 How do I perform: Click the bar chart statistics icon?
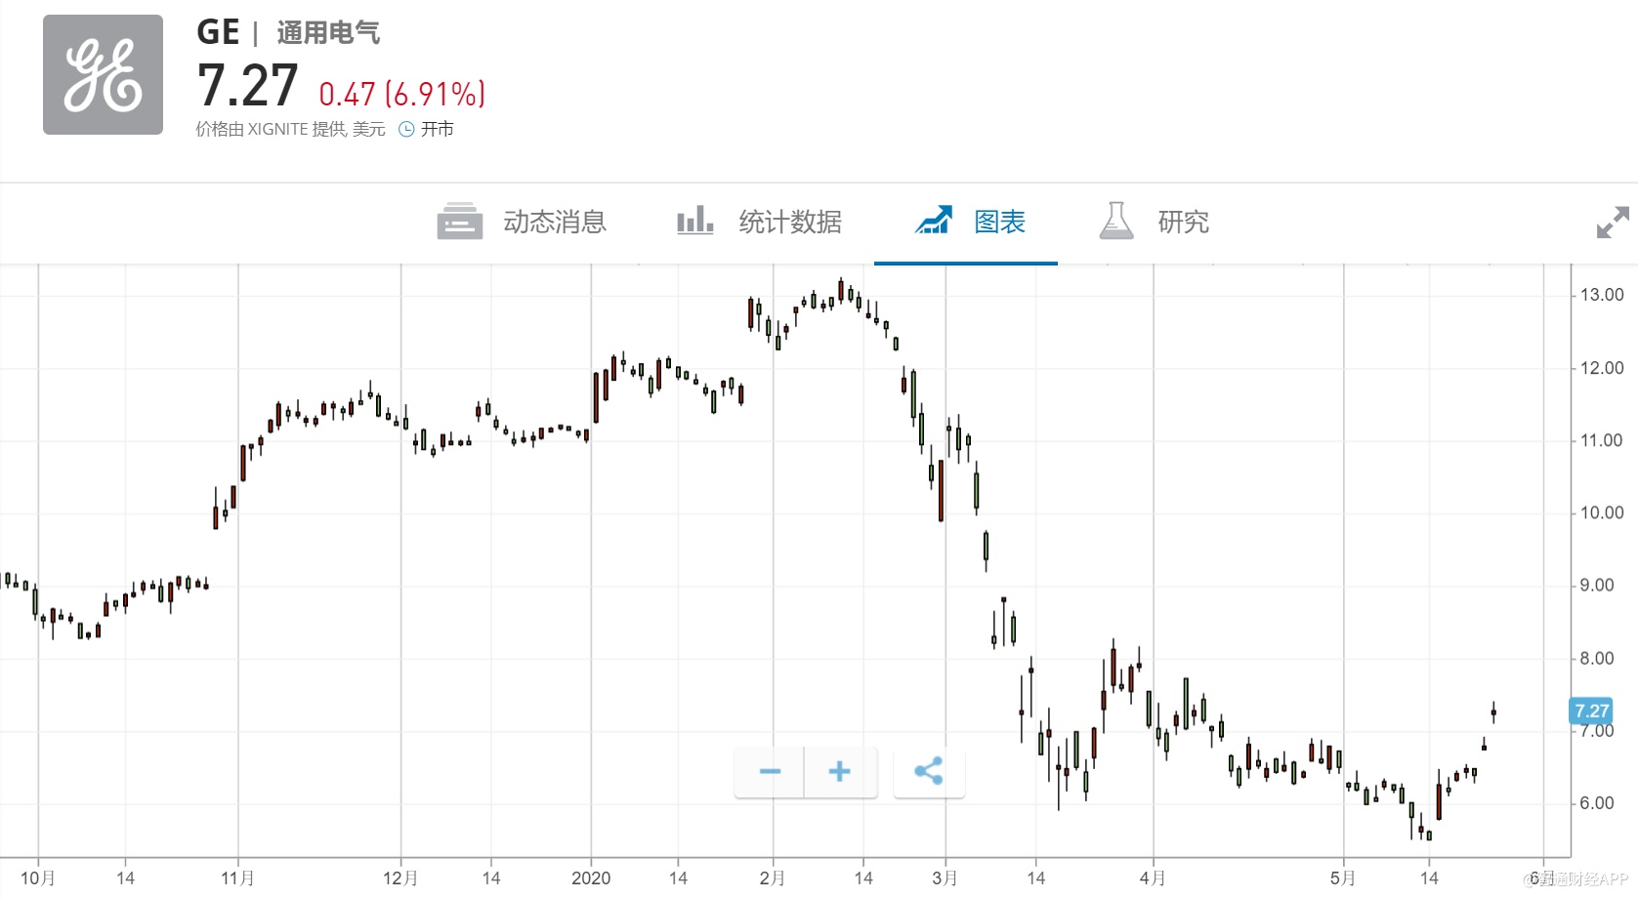(x=694, y=221)
